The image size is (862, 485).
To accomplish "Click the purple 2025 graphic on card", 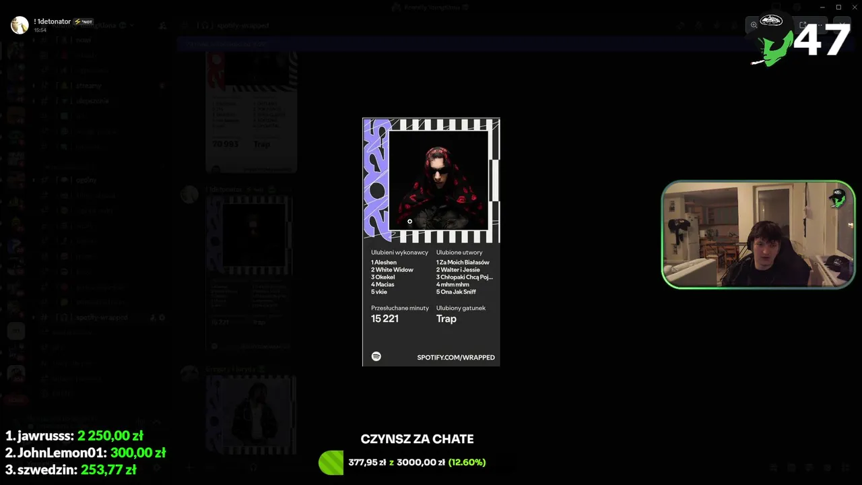I will tap(376, 181).
